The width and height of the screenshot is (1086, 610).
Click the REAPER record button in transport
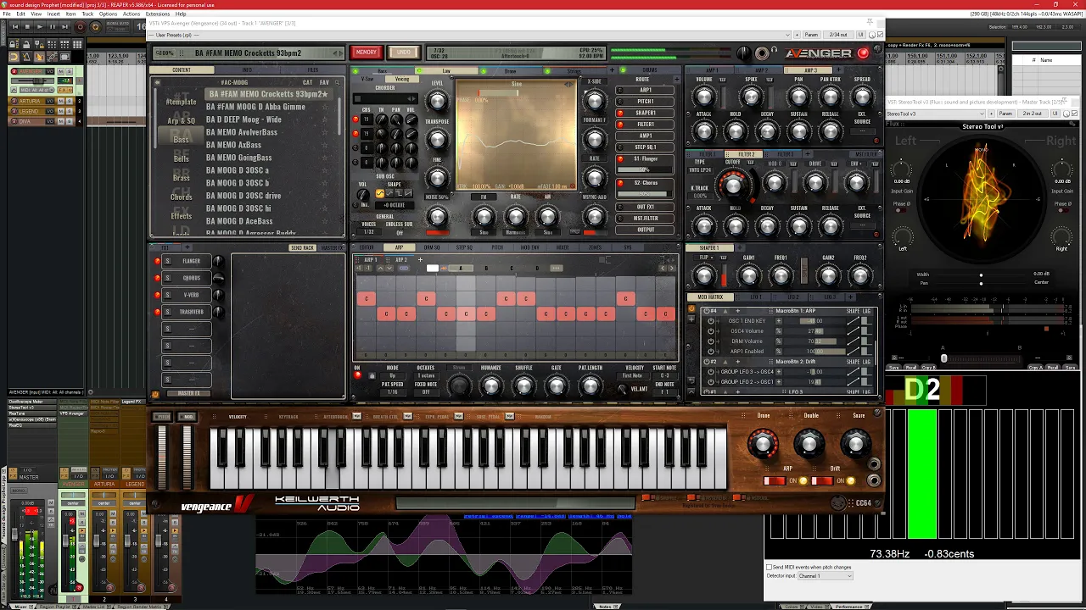81,26
